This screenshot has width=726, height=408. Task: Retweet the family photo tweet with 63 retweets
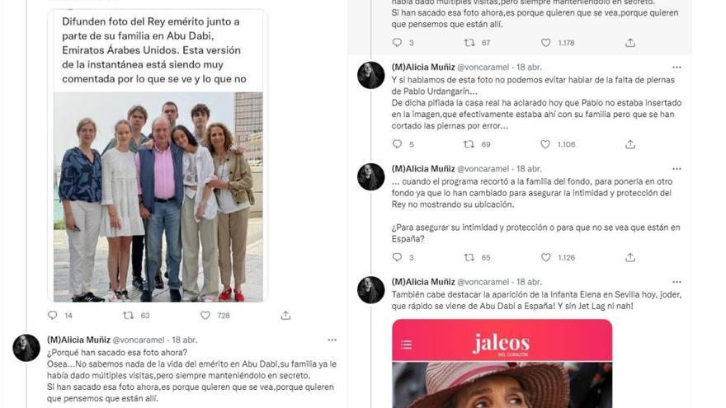pos(128,315)
